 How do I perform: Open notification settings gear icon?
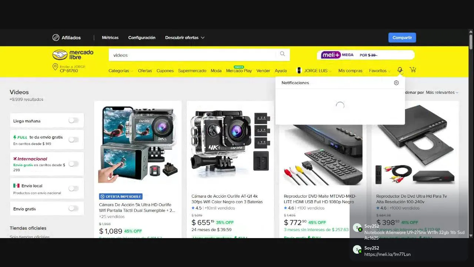pyautogui.click(x=396, y=83)
